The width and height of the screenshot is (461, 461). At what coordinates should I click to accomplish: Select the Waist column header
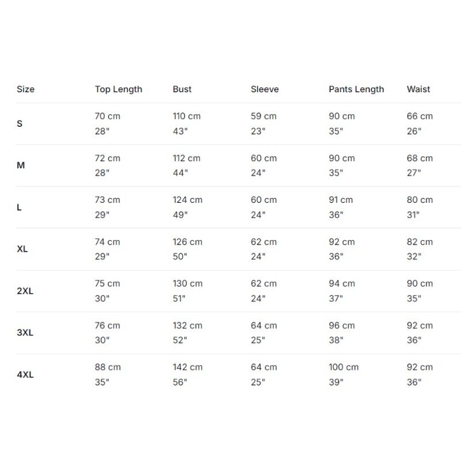(x=418, y=89)
